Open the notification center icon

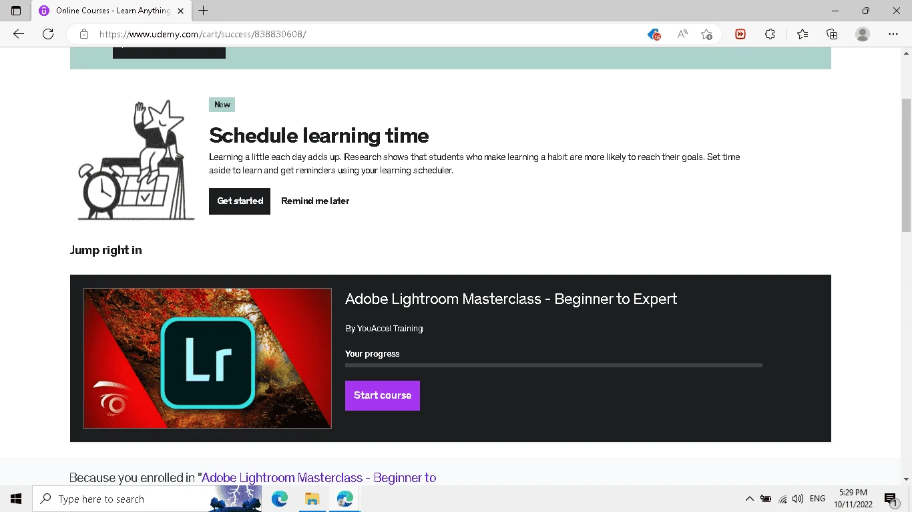click(891, 499)
